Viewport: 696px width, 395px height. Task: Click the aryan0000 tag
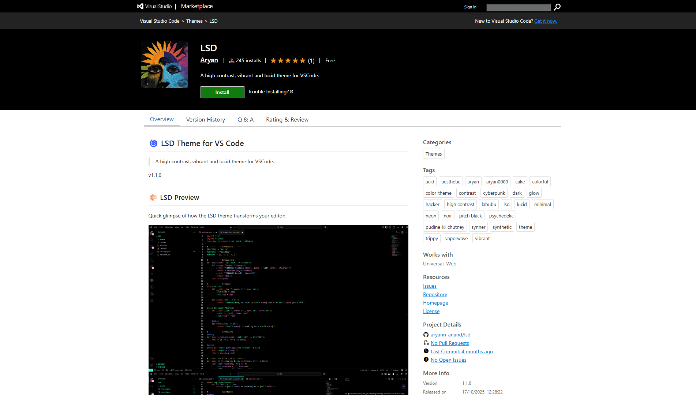coord(497,182)
